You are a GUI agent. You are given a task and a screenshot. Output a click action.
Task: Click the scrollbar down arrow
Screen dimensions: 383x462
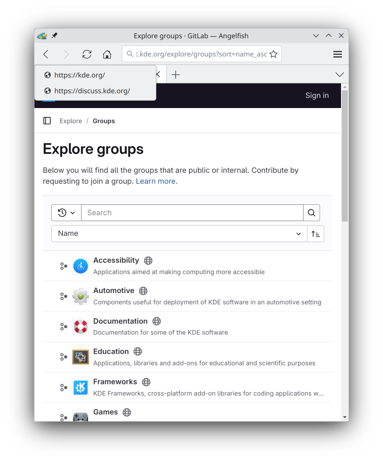(x=345, y=417)
